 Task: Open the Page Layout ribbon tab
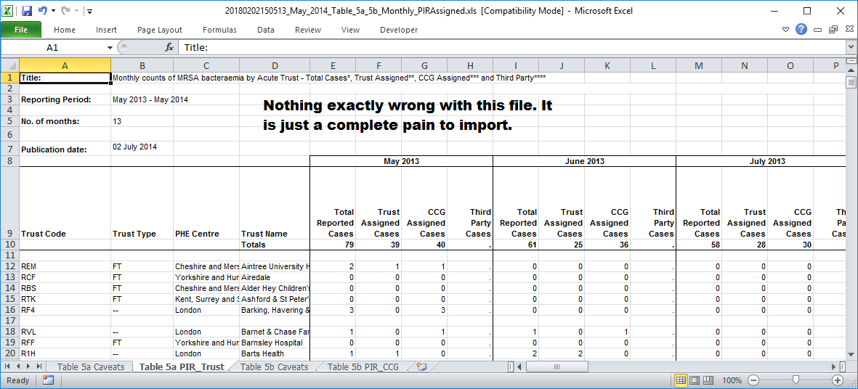point(160,30)
